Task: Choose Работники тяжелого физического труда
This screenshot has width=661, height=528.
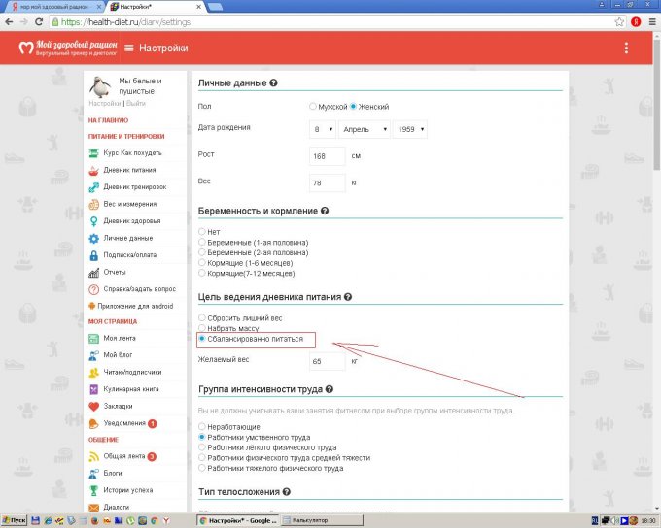Action: coord(202,468)
